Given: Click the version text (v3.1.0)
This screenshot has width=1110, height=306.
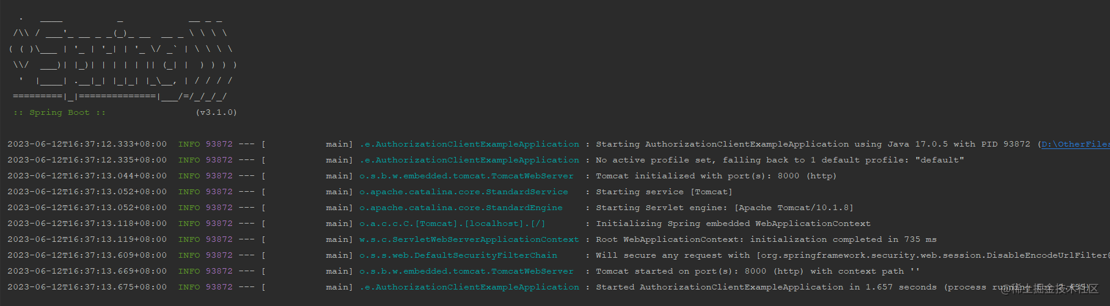Looking at the screenshot, I should [216, 112].
